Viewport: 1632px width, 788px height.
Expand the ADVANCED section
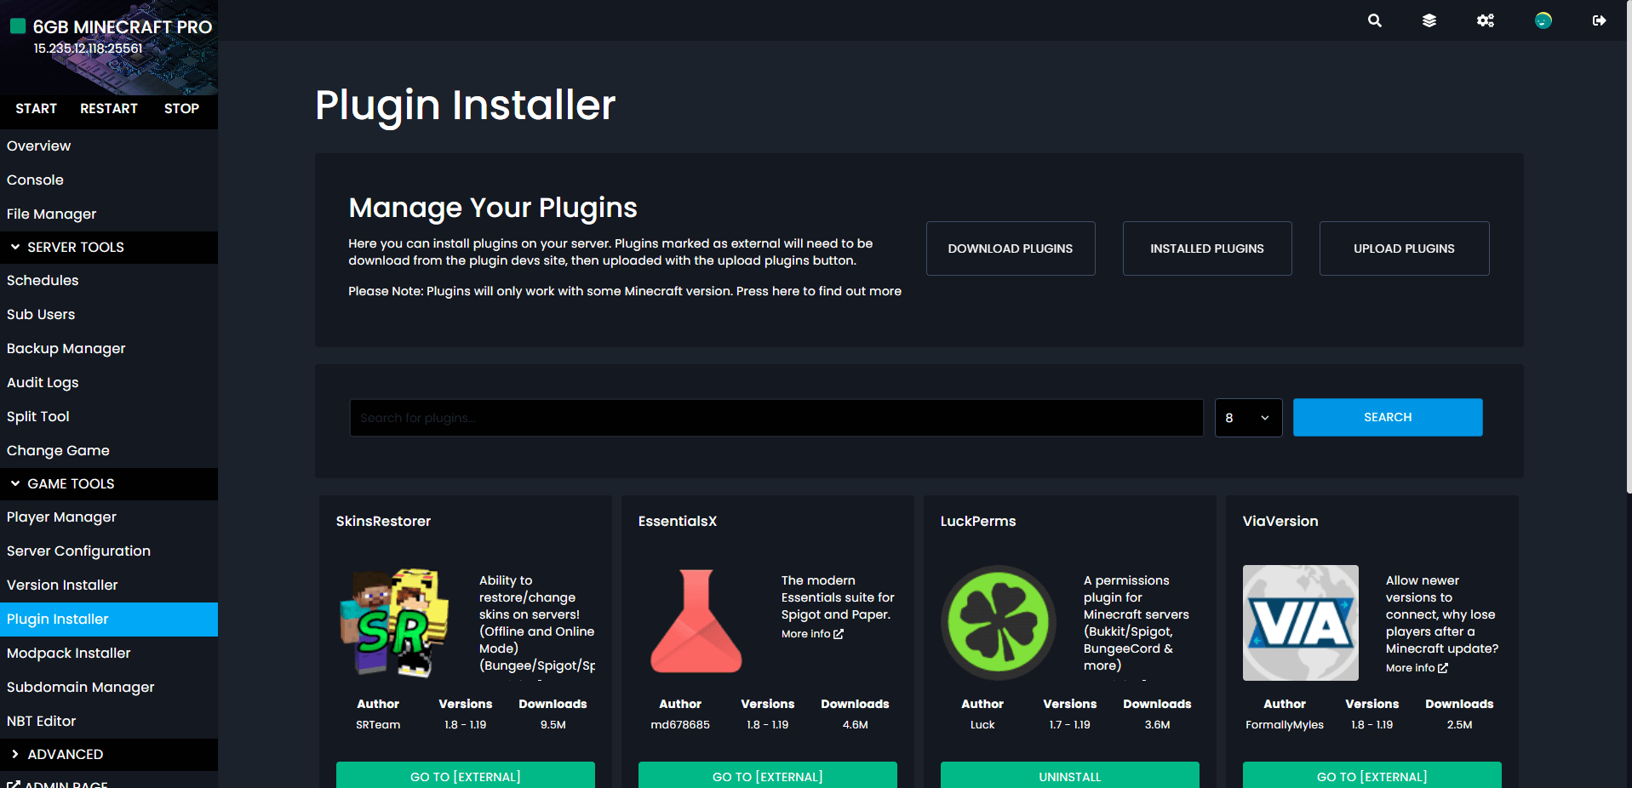[x=109, y=754]
